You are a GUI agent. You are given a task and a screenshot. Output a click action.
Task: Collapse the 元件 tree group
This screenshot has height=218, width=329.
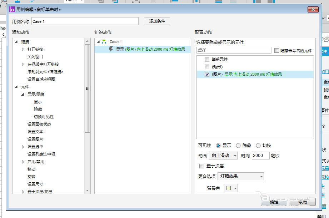pos(16,87)
